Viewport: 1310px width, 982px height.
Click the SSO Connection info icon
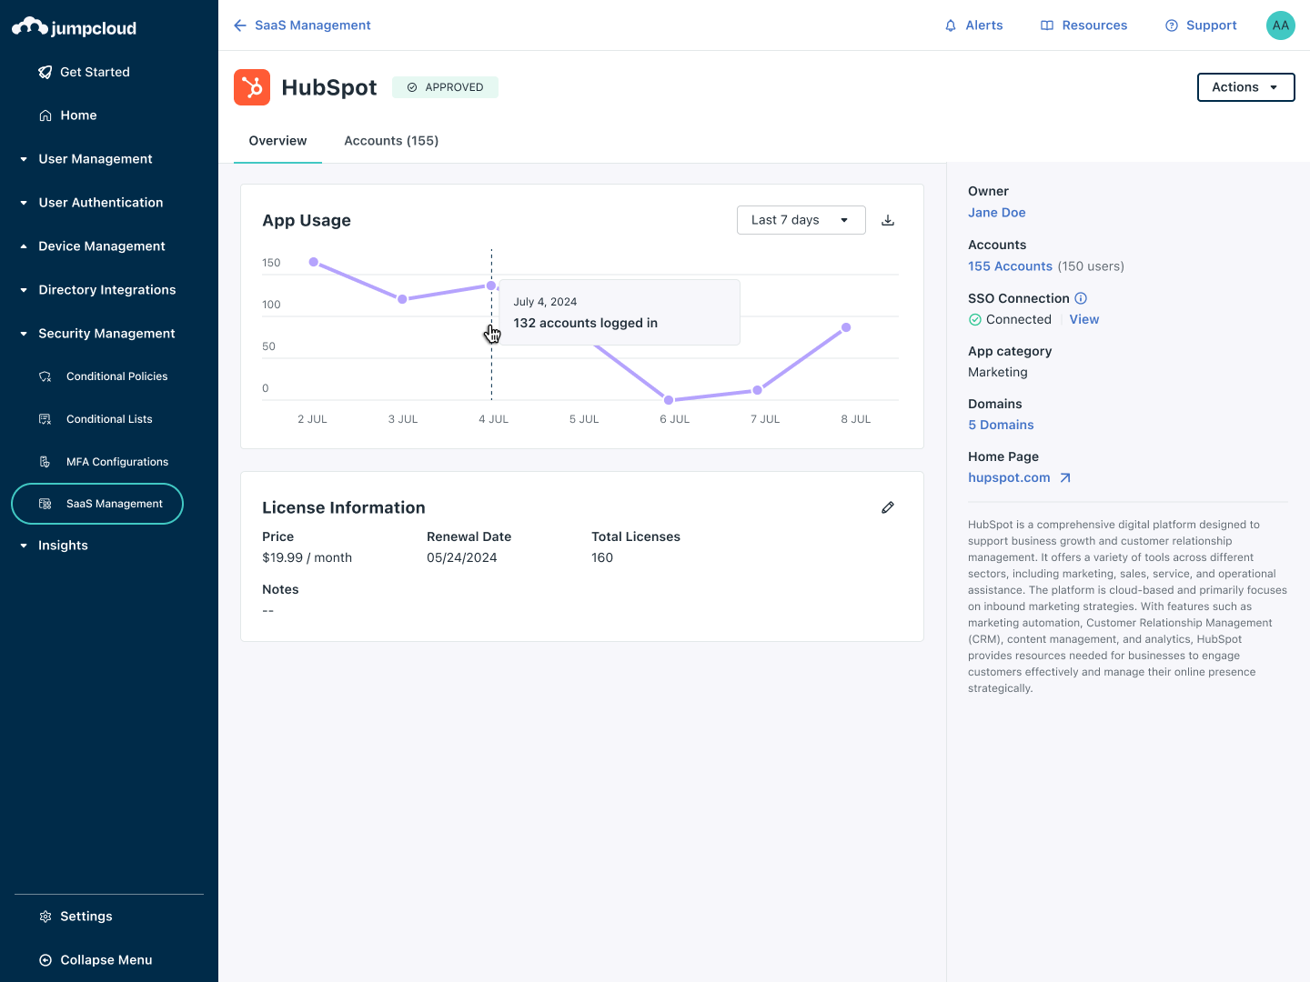click(1081, 298)
